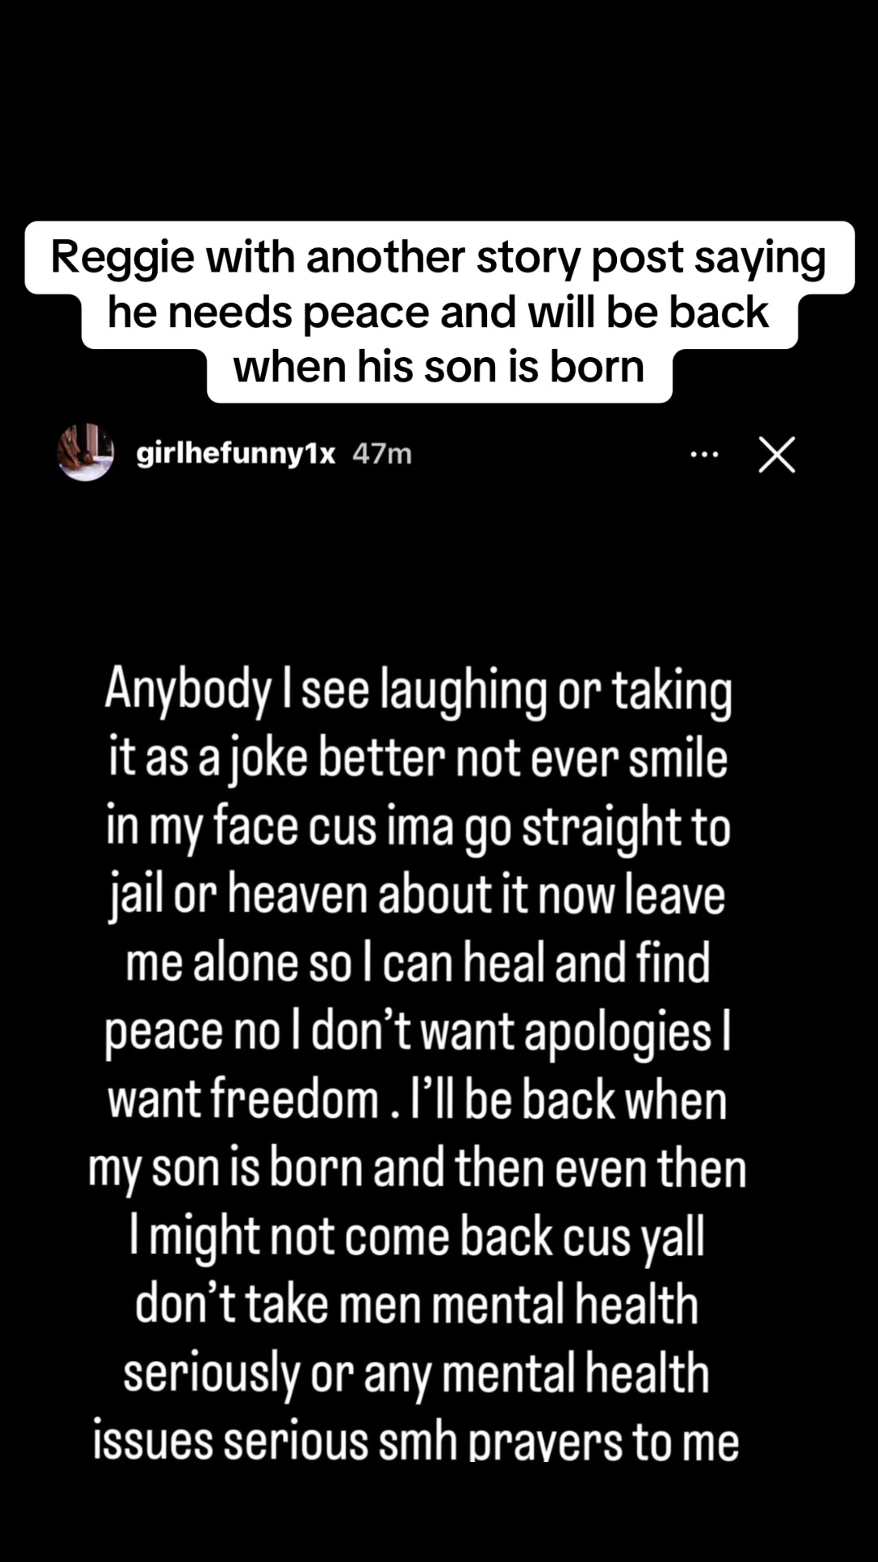The image size is (878, 1562).
Task: Close the story with the X icon
Action: point(776,454)
